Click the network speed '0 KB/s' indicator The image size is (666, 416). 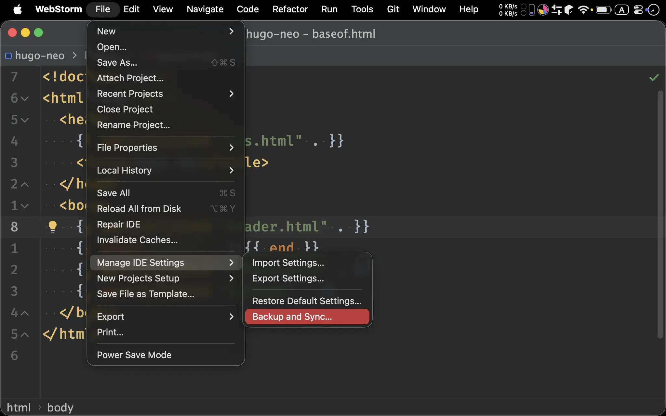click(508, 10)
